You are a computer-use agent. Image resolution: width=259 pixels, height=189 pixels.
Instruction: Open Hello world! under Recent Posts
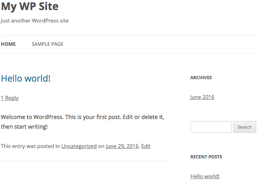click(205, 176)
